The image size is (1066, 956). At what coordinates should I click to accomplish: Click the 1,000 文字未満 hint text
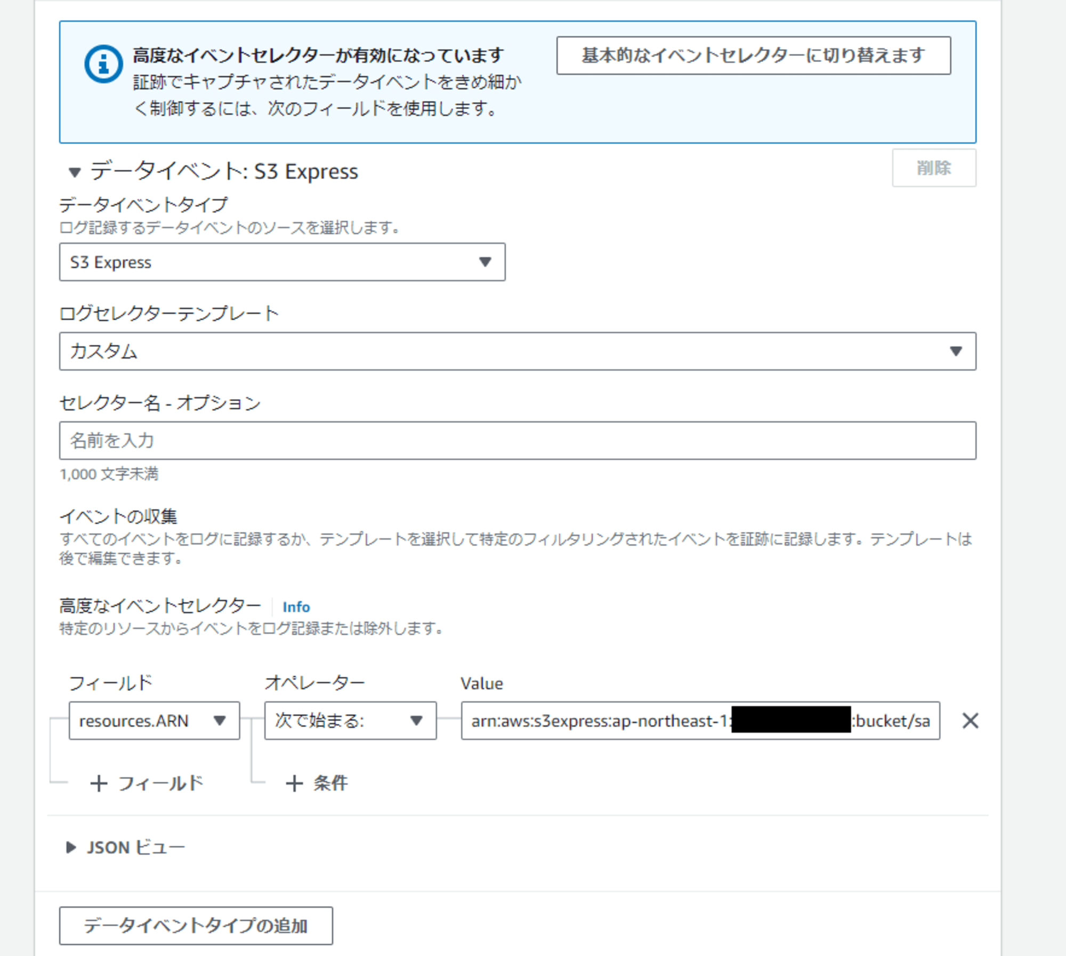click(x=109, y=474)
